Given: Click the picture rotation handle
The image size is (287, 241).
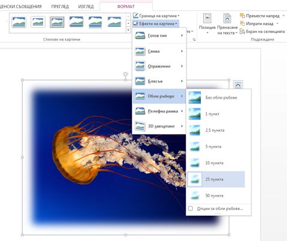Looking at the screenshot, I should pyautogui.click(x=125, y=74).
